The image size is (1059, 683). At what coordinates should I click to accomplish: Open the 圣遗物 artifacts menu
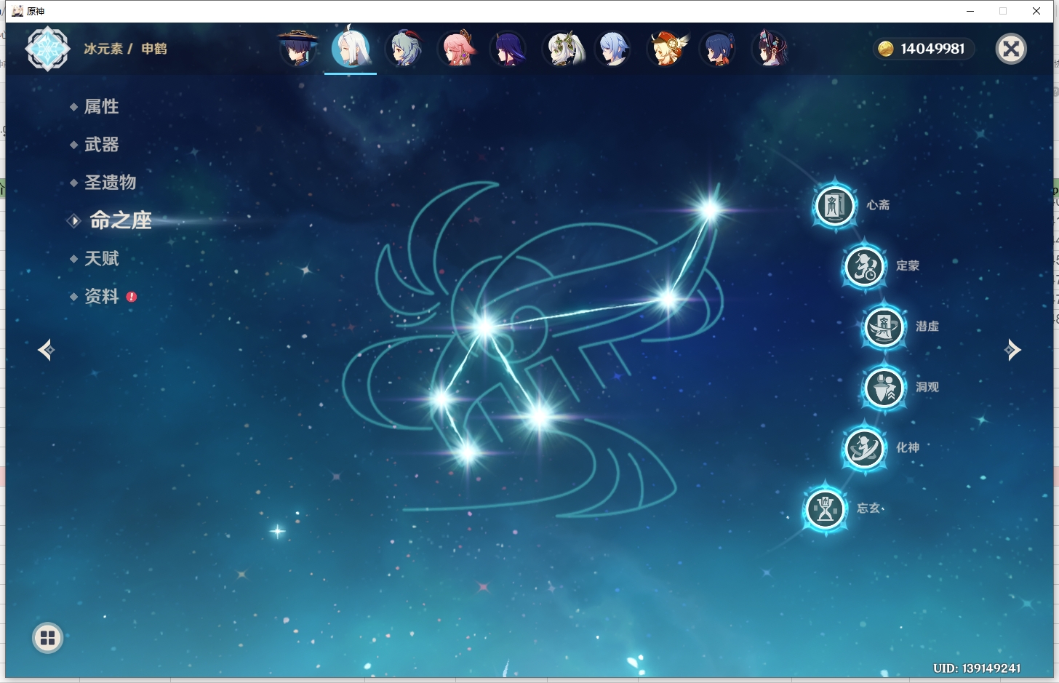pyautogui.click(x=110, y=183)
